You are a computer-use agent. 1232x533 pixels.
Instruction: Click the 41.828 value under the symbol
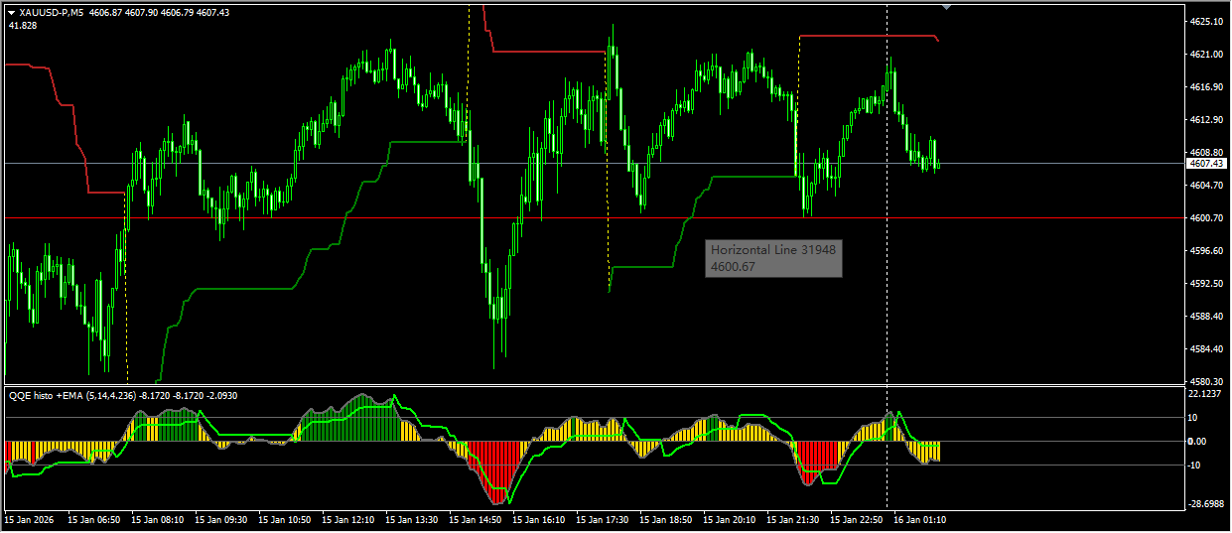23,25
